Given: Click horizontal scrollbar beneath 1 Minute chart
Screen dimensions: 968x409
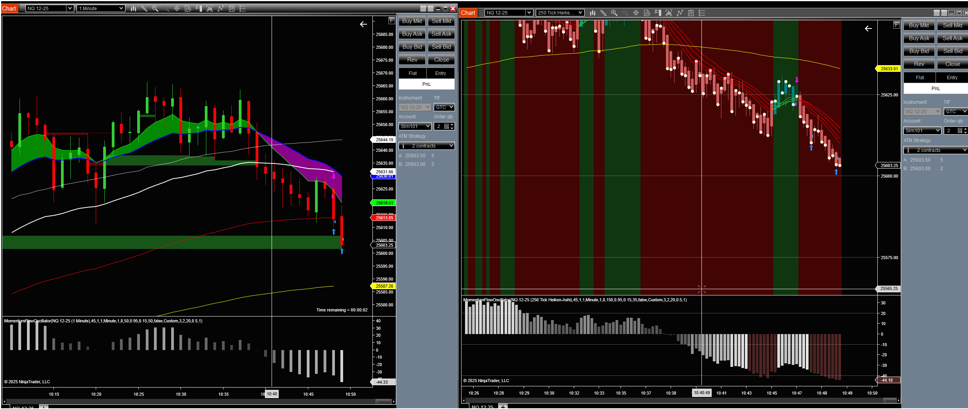Looking at the screenshot, I should click(195, 402).
